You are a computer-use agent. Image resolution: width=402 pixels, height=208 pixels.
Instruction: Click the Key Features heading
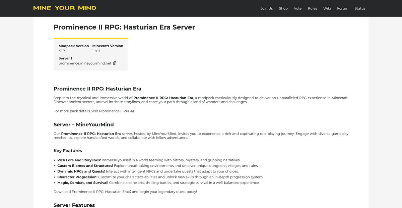[68, 151]
